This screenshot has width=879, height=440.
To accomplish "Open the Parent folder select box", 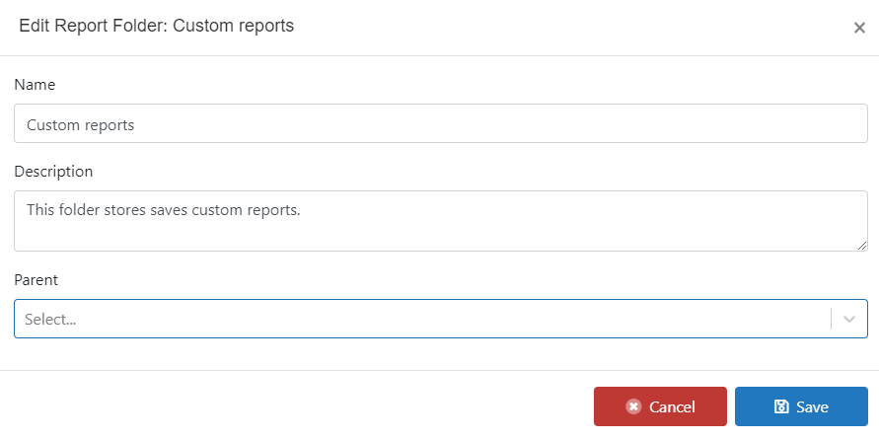I will coord(441,319).
